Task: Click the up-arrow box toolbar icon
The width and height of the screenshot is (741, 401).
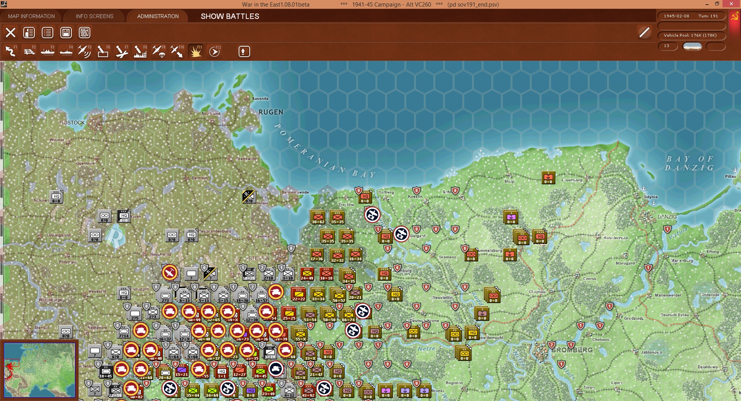Action: coord(244,51)
